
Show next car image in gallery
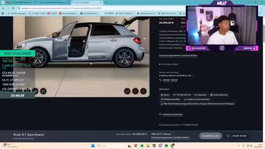pos(143,91)
